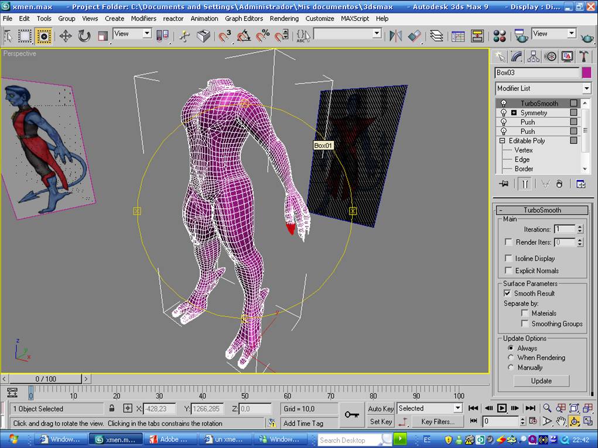598x448 pixels.
Task: Switch to the Utilities hammer panel
Action: [x=583, y=57]
